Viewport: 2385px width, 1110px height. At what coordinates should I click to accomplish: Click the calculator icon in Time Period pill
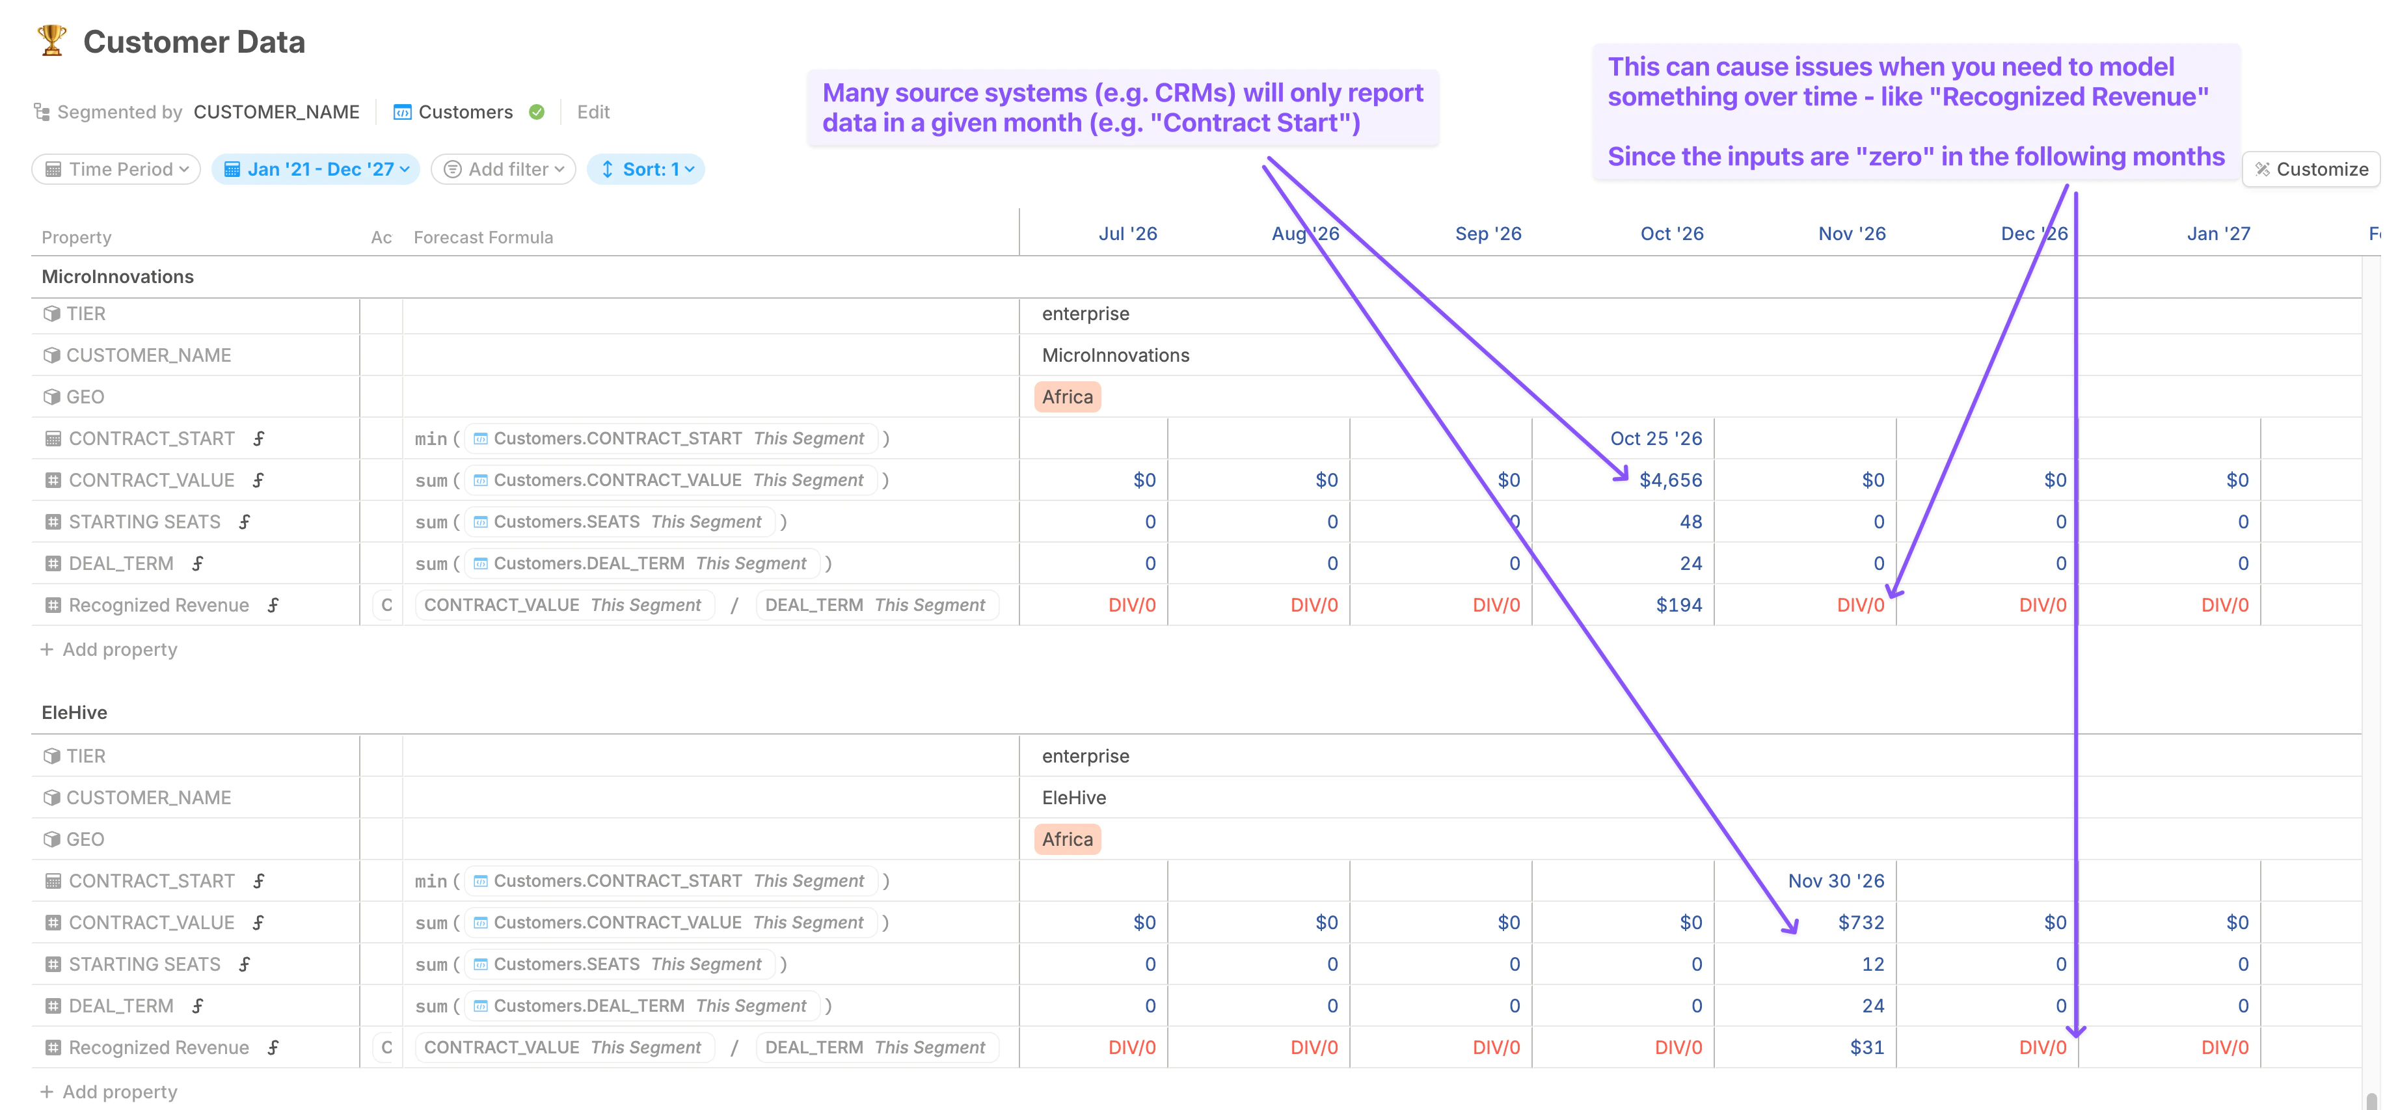tap(55, 169)
